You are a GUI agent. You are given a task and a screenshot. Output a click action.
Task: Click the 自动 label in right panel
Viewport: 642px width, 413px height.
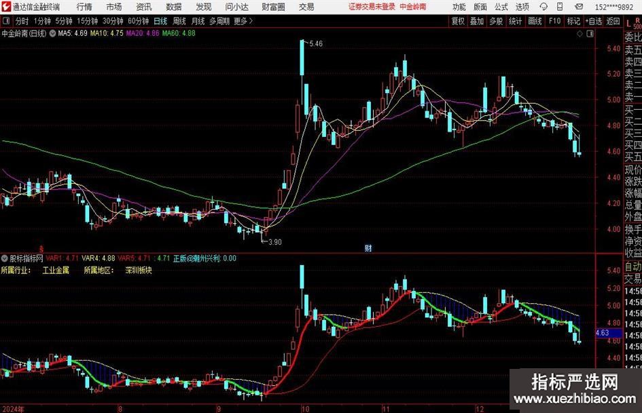pos(633,267)
